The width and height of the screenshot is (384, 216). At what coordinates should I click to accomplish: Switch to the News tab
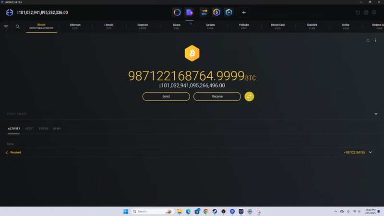(57, 129)
